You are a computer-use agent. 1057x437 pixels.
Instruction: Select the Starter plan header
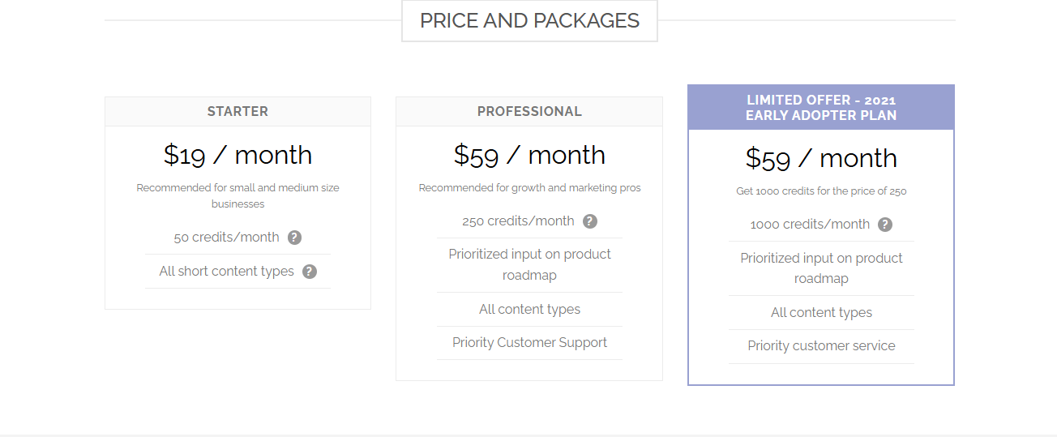[x=238, y=112]
